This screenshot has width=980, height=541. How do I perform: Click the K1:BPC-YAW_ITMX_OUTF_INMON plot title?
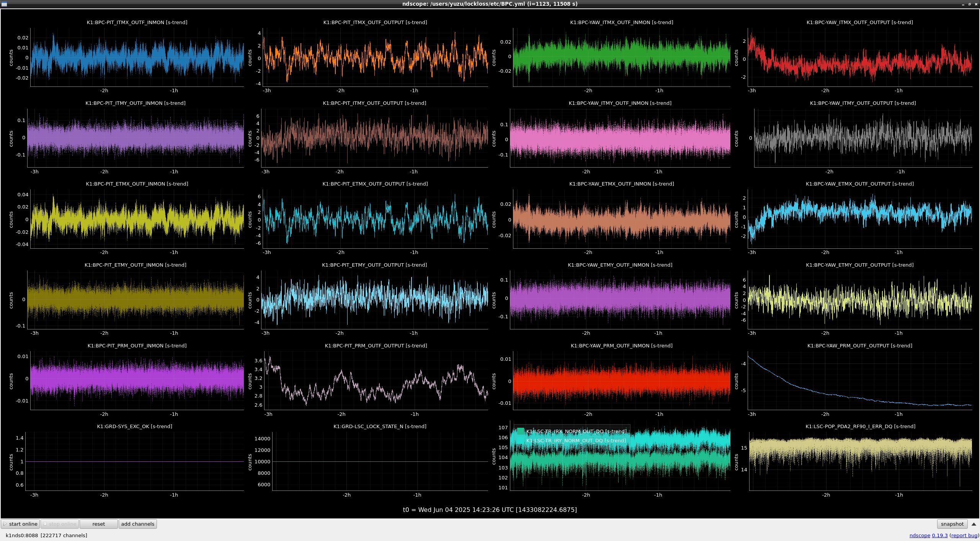point(621,22)
